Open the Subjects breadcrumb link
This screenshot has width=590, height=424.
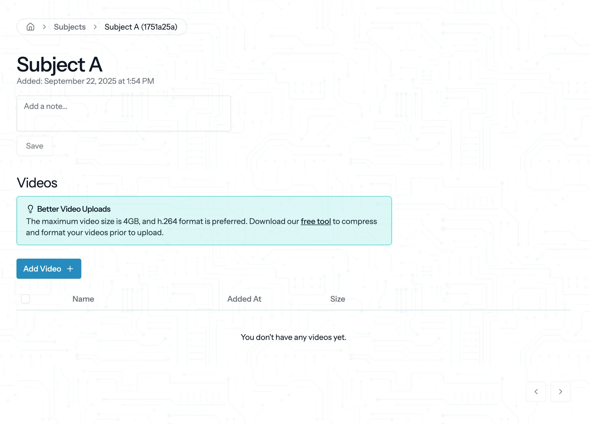(70, 27)
